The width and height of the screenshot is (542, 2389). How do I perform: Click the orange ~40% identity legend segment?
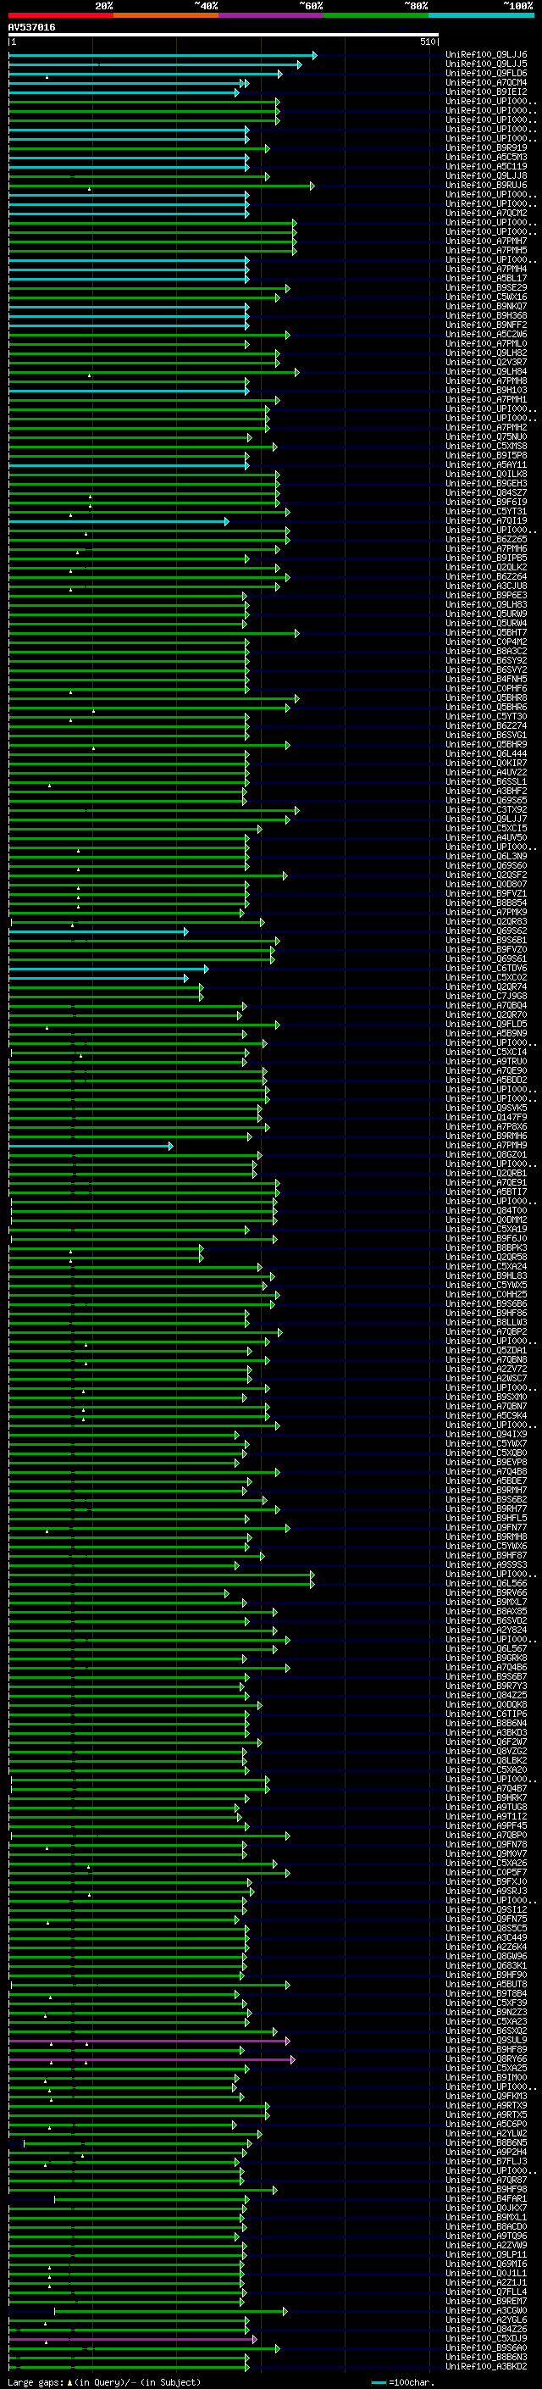point(166,15)
